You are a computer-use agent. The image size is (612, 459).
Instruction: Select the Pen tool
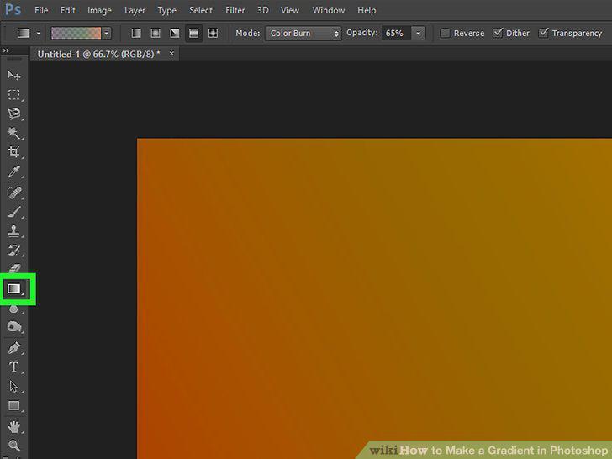point(14,348)
